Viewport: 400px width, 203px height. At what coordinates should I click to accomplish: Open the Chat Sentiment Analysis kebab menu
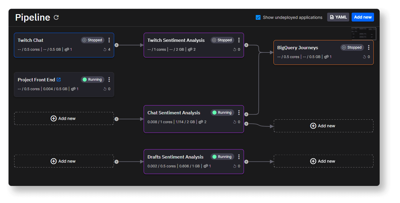click(x=239, y=112)
